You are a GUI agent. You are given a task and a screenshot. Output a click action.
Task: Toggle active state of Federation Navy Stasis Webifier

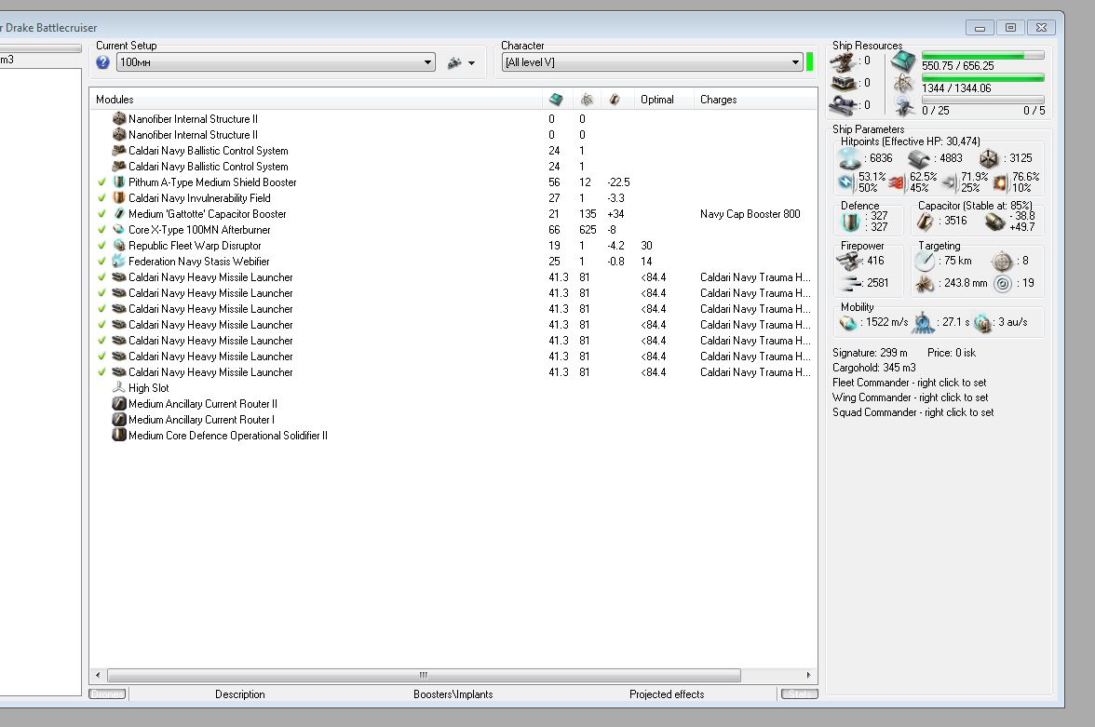coord(102,262)
